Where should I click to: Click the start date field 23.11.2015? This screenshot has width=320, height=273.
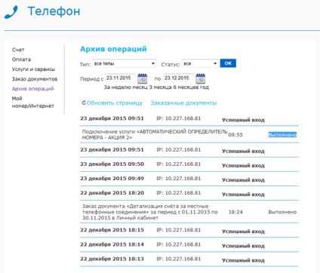tap(120, 78)
